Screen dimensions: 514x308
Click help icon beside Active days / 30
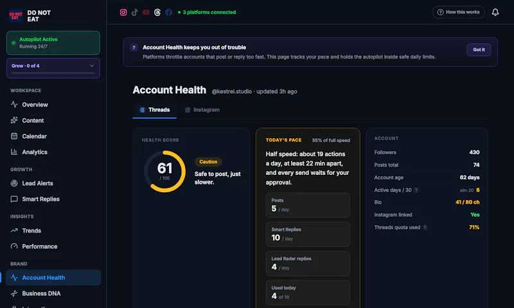point(416,190)
